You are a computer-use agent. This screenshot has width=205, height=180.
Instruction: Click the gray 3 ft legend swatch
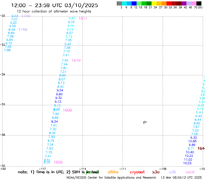(x=119, y=3)
